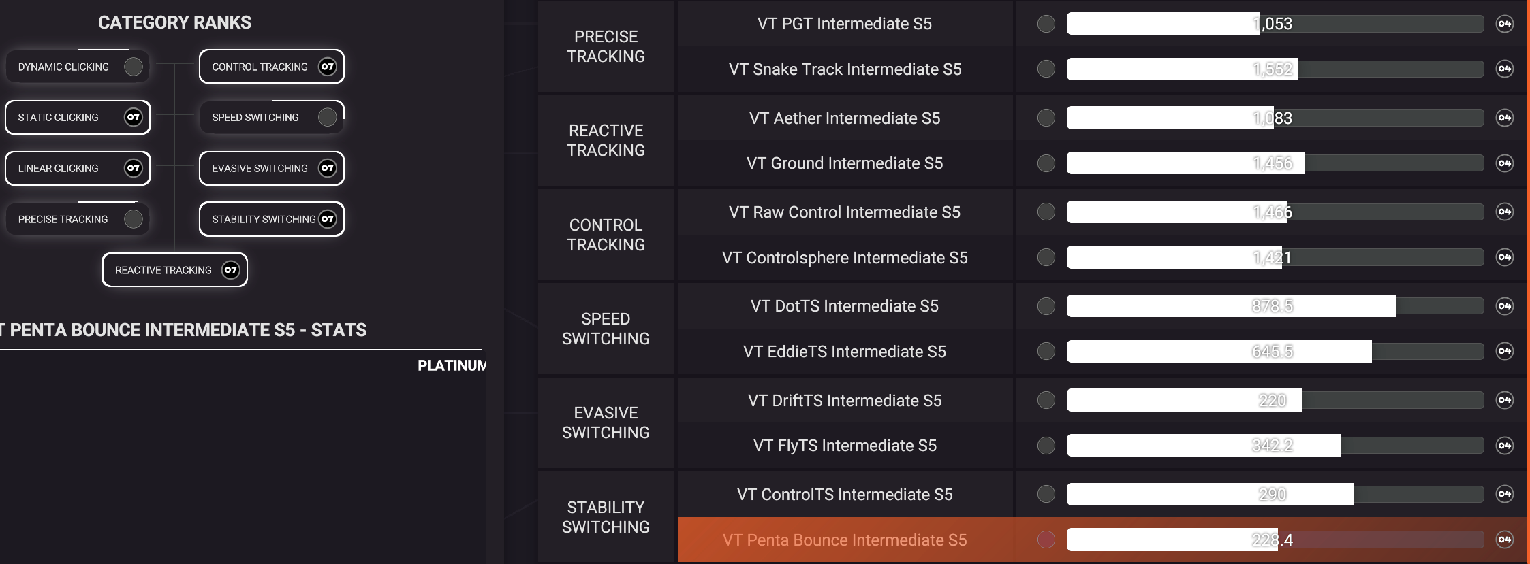1530x564 pixels.
Task: Click the Precise Tracking group label in table
Action: (x=606, y=46)
